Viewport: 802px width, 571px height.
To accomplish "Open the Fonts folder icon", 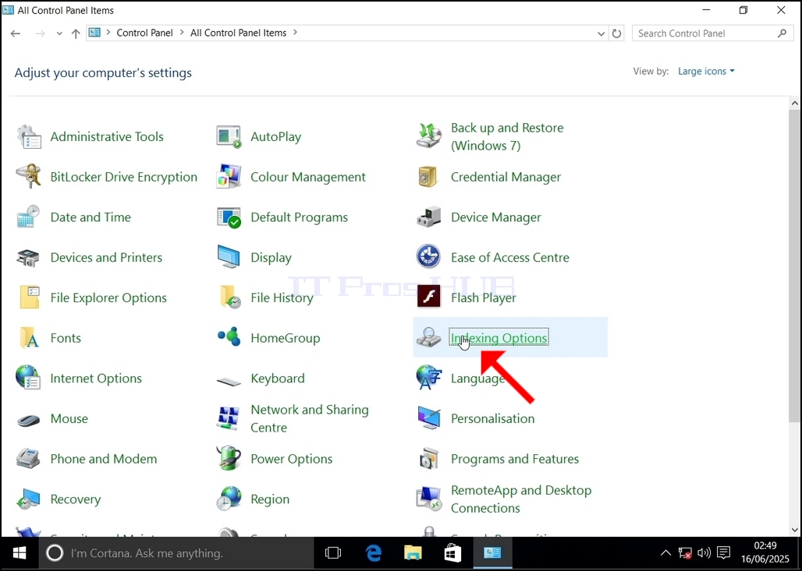I will click(29, 337).
